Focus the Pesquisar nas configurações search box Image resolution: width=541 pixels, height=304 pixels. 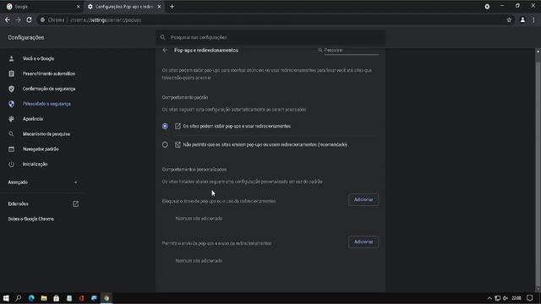click(x=270, y=37)
